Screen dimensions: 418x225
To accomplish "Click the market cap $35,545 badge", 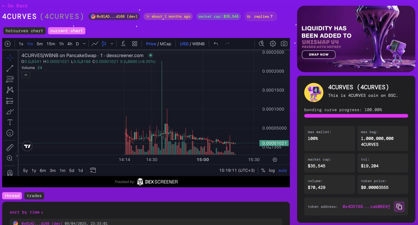I will 218,16.
